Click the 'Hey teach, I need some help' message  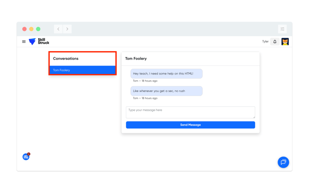(166, 74)
